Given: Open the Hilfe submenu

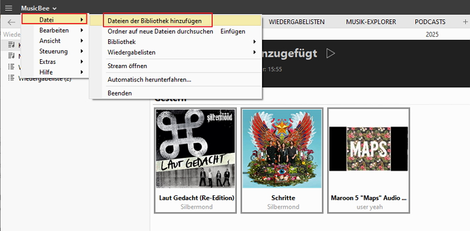Looking at the screenshot, I should (54, 72).
